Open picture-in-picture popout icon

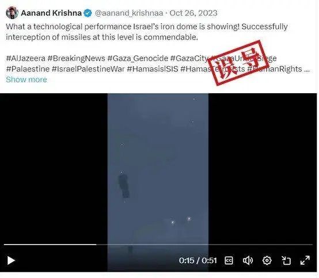(x=286, y=261)
